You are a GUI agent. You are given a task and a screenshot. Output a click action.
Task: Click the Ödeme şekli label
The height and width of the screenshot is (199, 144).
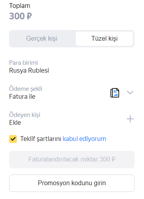[26, 89]
